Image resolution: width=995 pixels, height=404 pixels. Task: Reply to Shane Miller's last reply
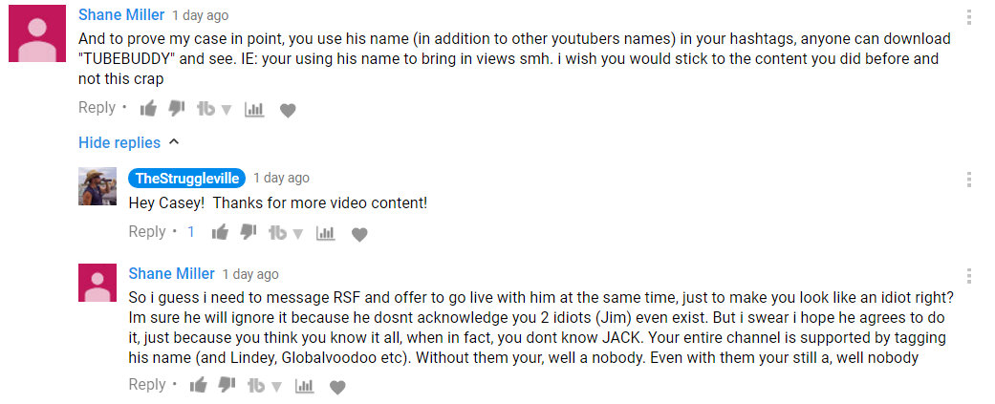147,384
